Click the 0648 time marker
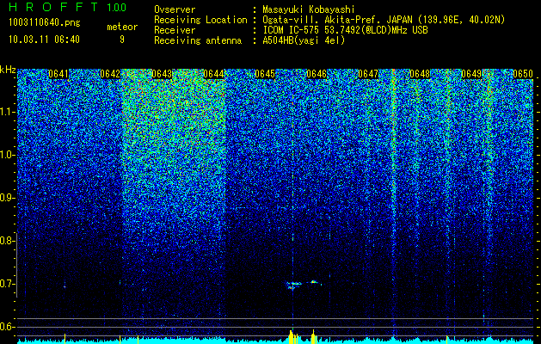 click(420, 74)
